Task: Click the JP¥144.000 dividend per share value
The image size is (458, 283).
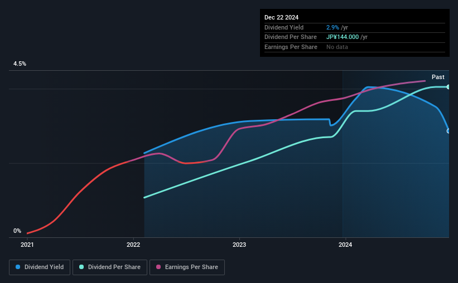Action: coord(343,37)
